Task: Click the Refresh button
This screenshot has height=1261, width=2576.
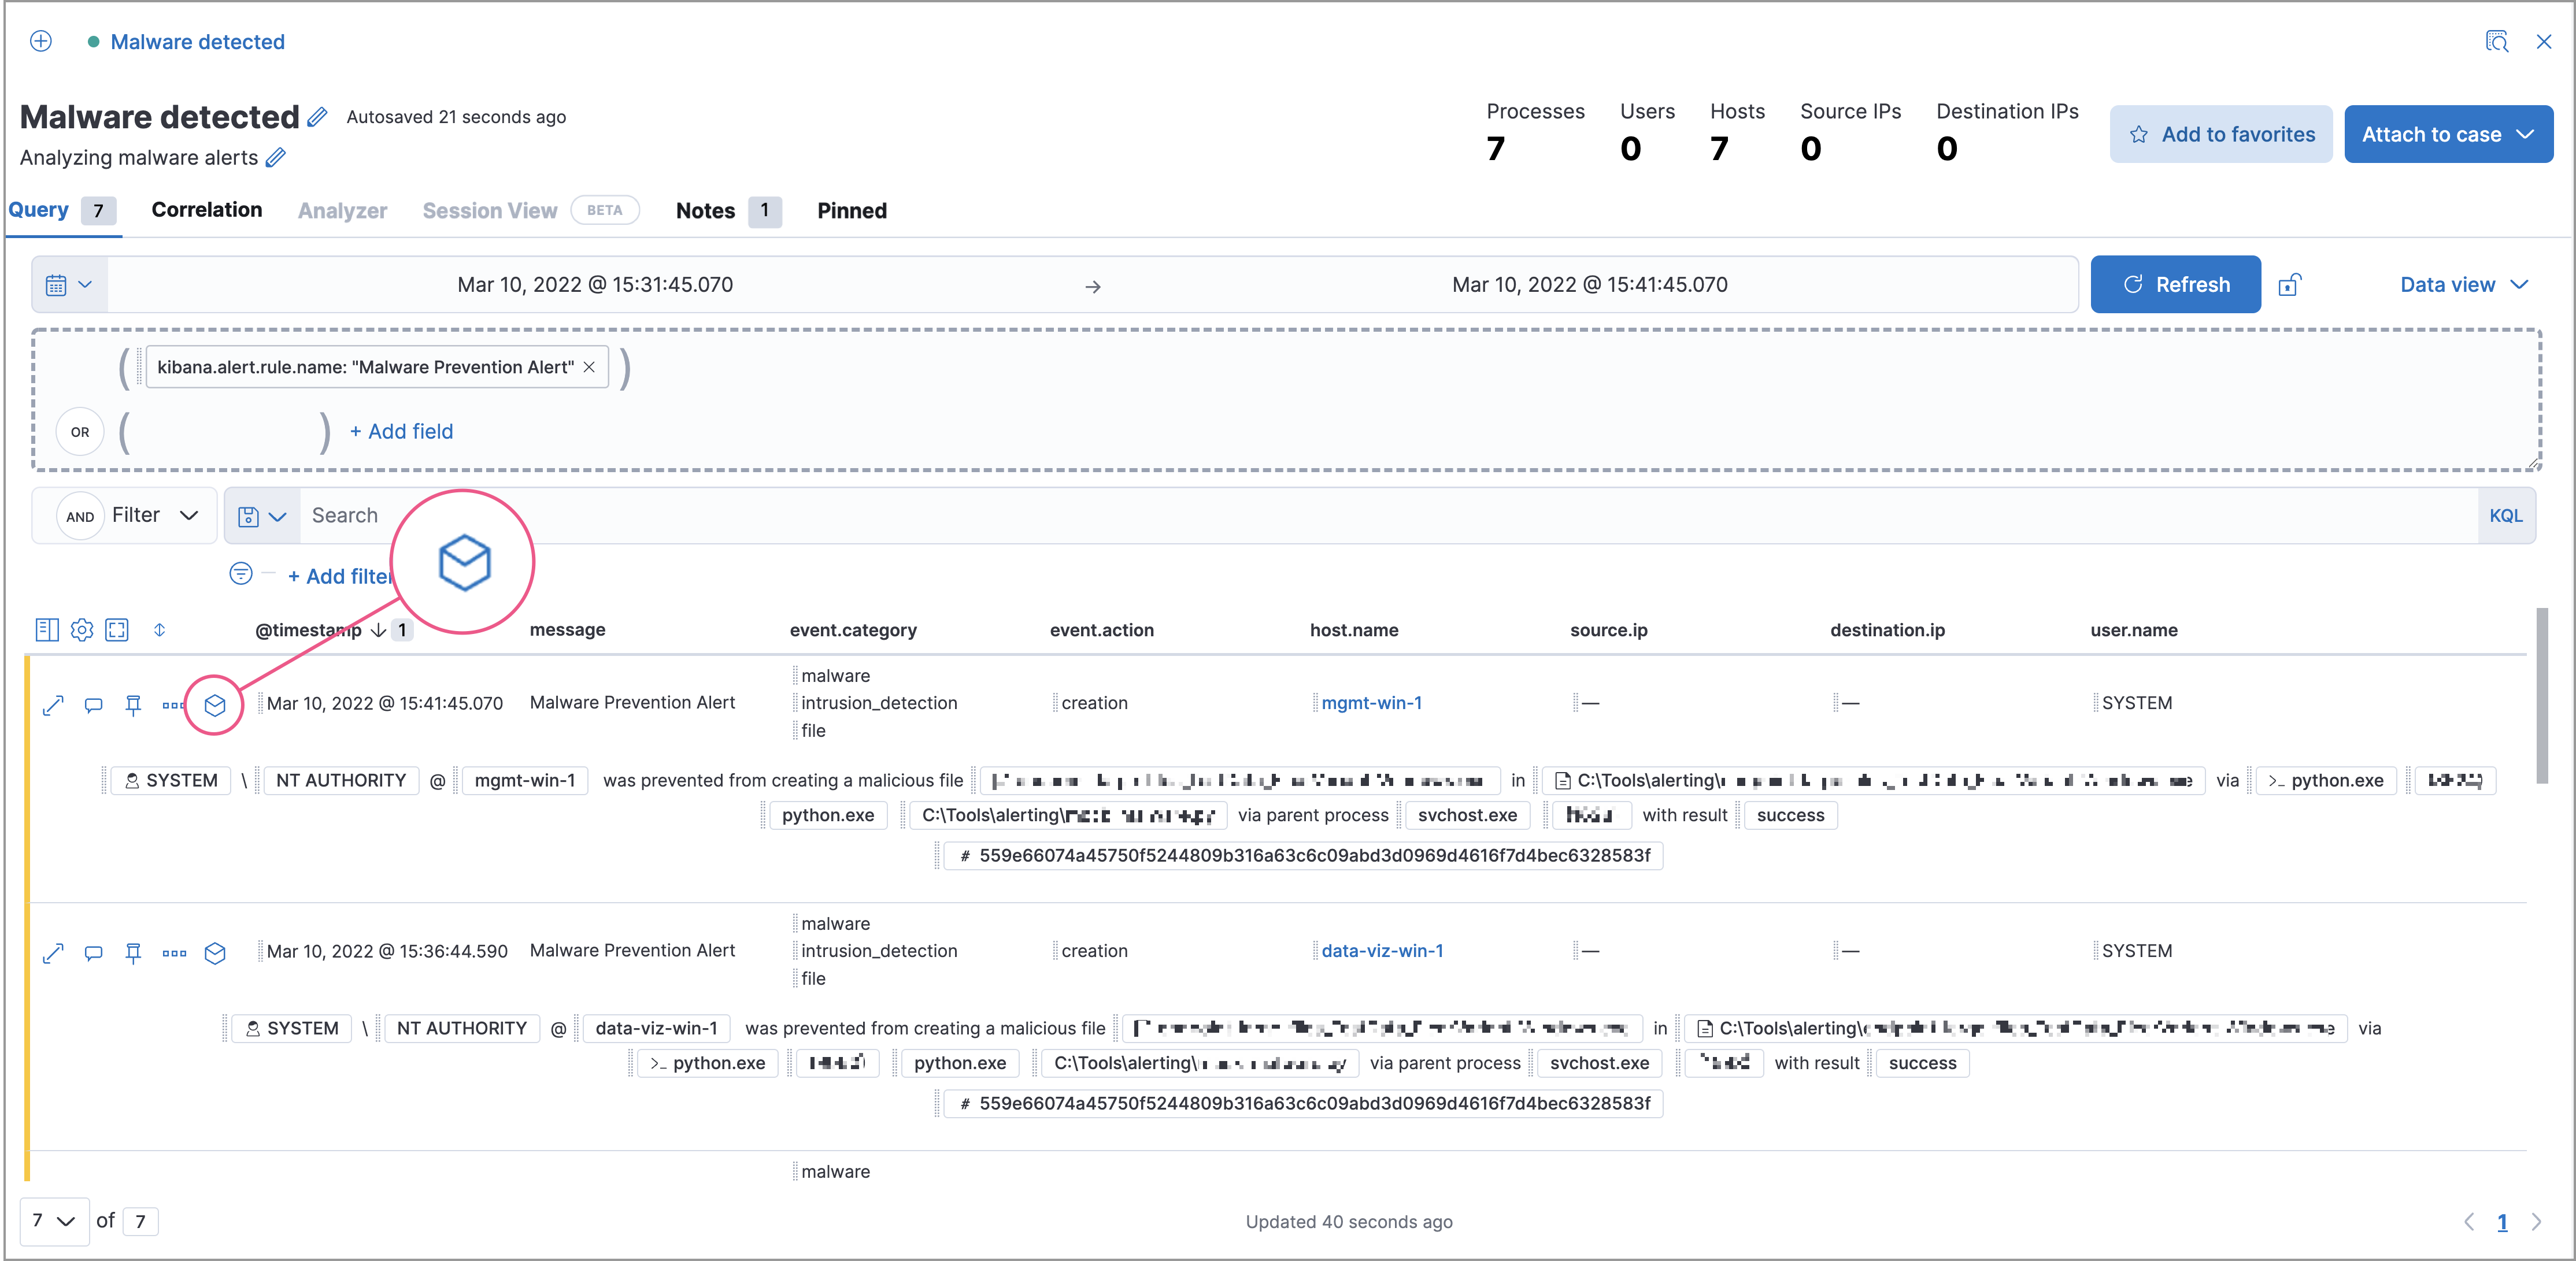Action: tap(2175, 284)
